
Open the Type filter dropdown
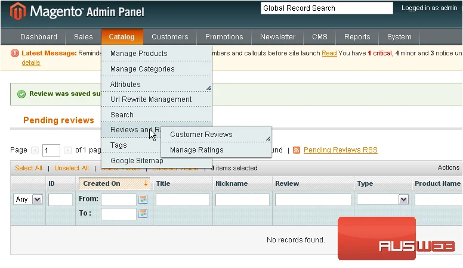click(382, 200)
